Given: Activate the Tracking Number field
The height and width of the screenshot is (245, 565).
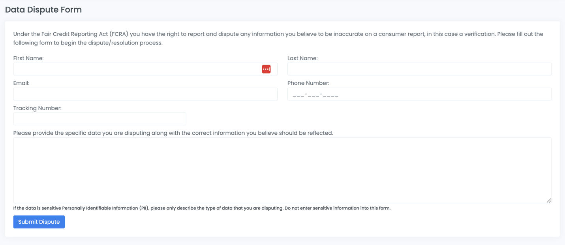Looking at the screenshot, I should click(x=99, y=119).
